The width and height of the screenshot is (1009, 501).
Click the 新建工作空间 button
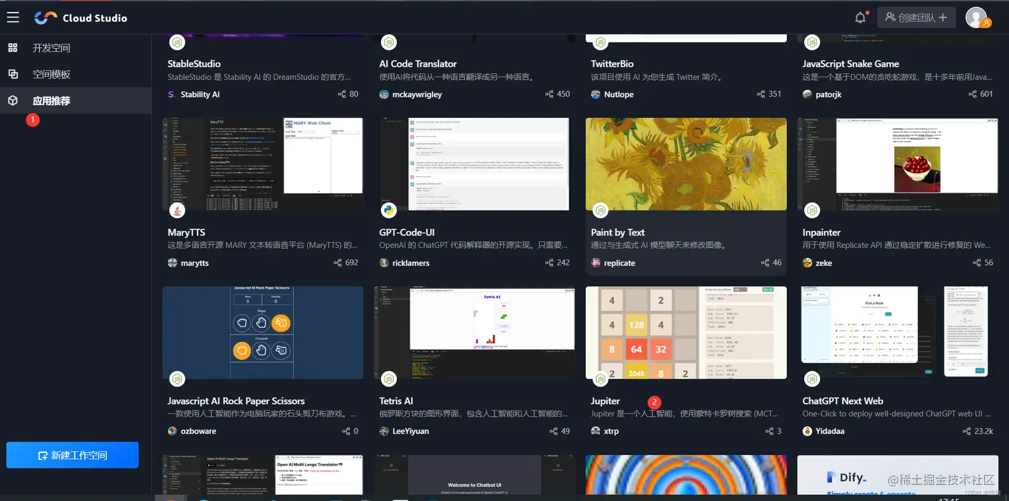coord(73,455)
